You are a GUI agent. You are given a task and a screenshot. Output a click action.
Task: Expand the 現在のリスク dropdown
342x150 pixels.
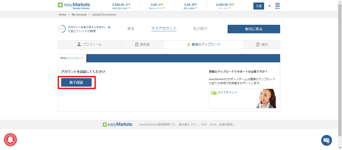164,8
